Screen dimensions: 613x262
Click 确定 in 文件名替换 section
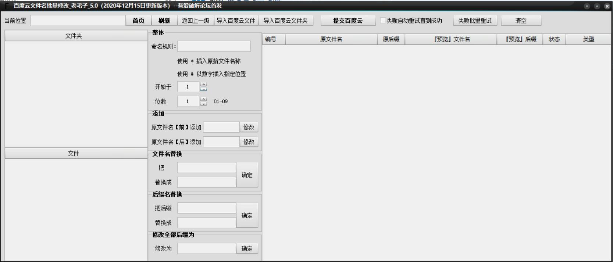(247, 175)
